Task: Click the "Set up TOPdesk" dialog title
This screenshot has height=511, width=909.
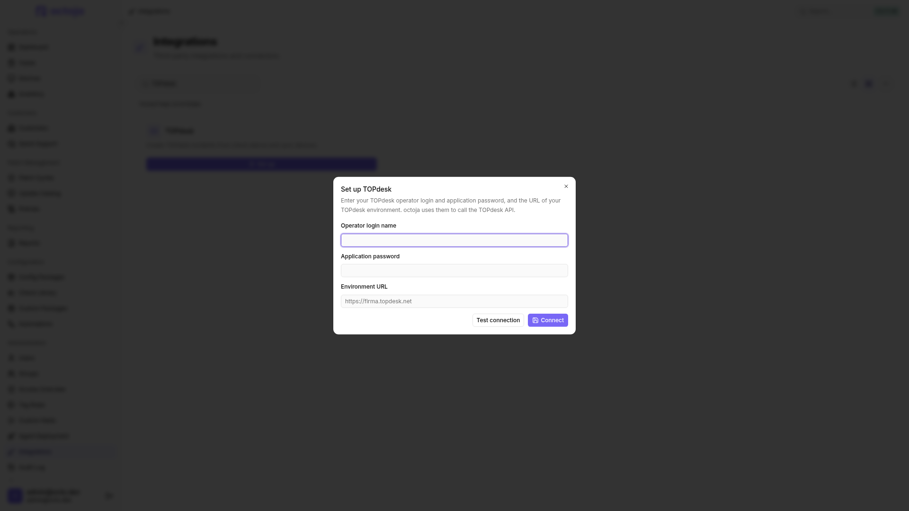Action: point(366,189)
